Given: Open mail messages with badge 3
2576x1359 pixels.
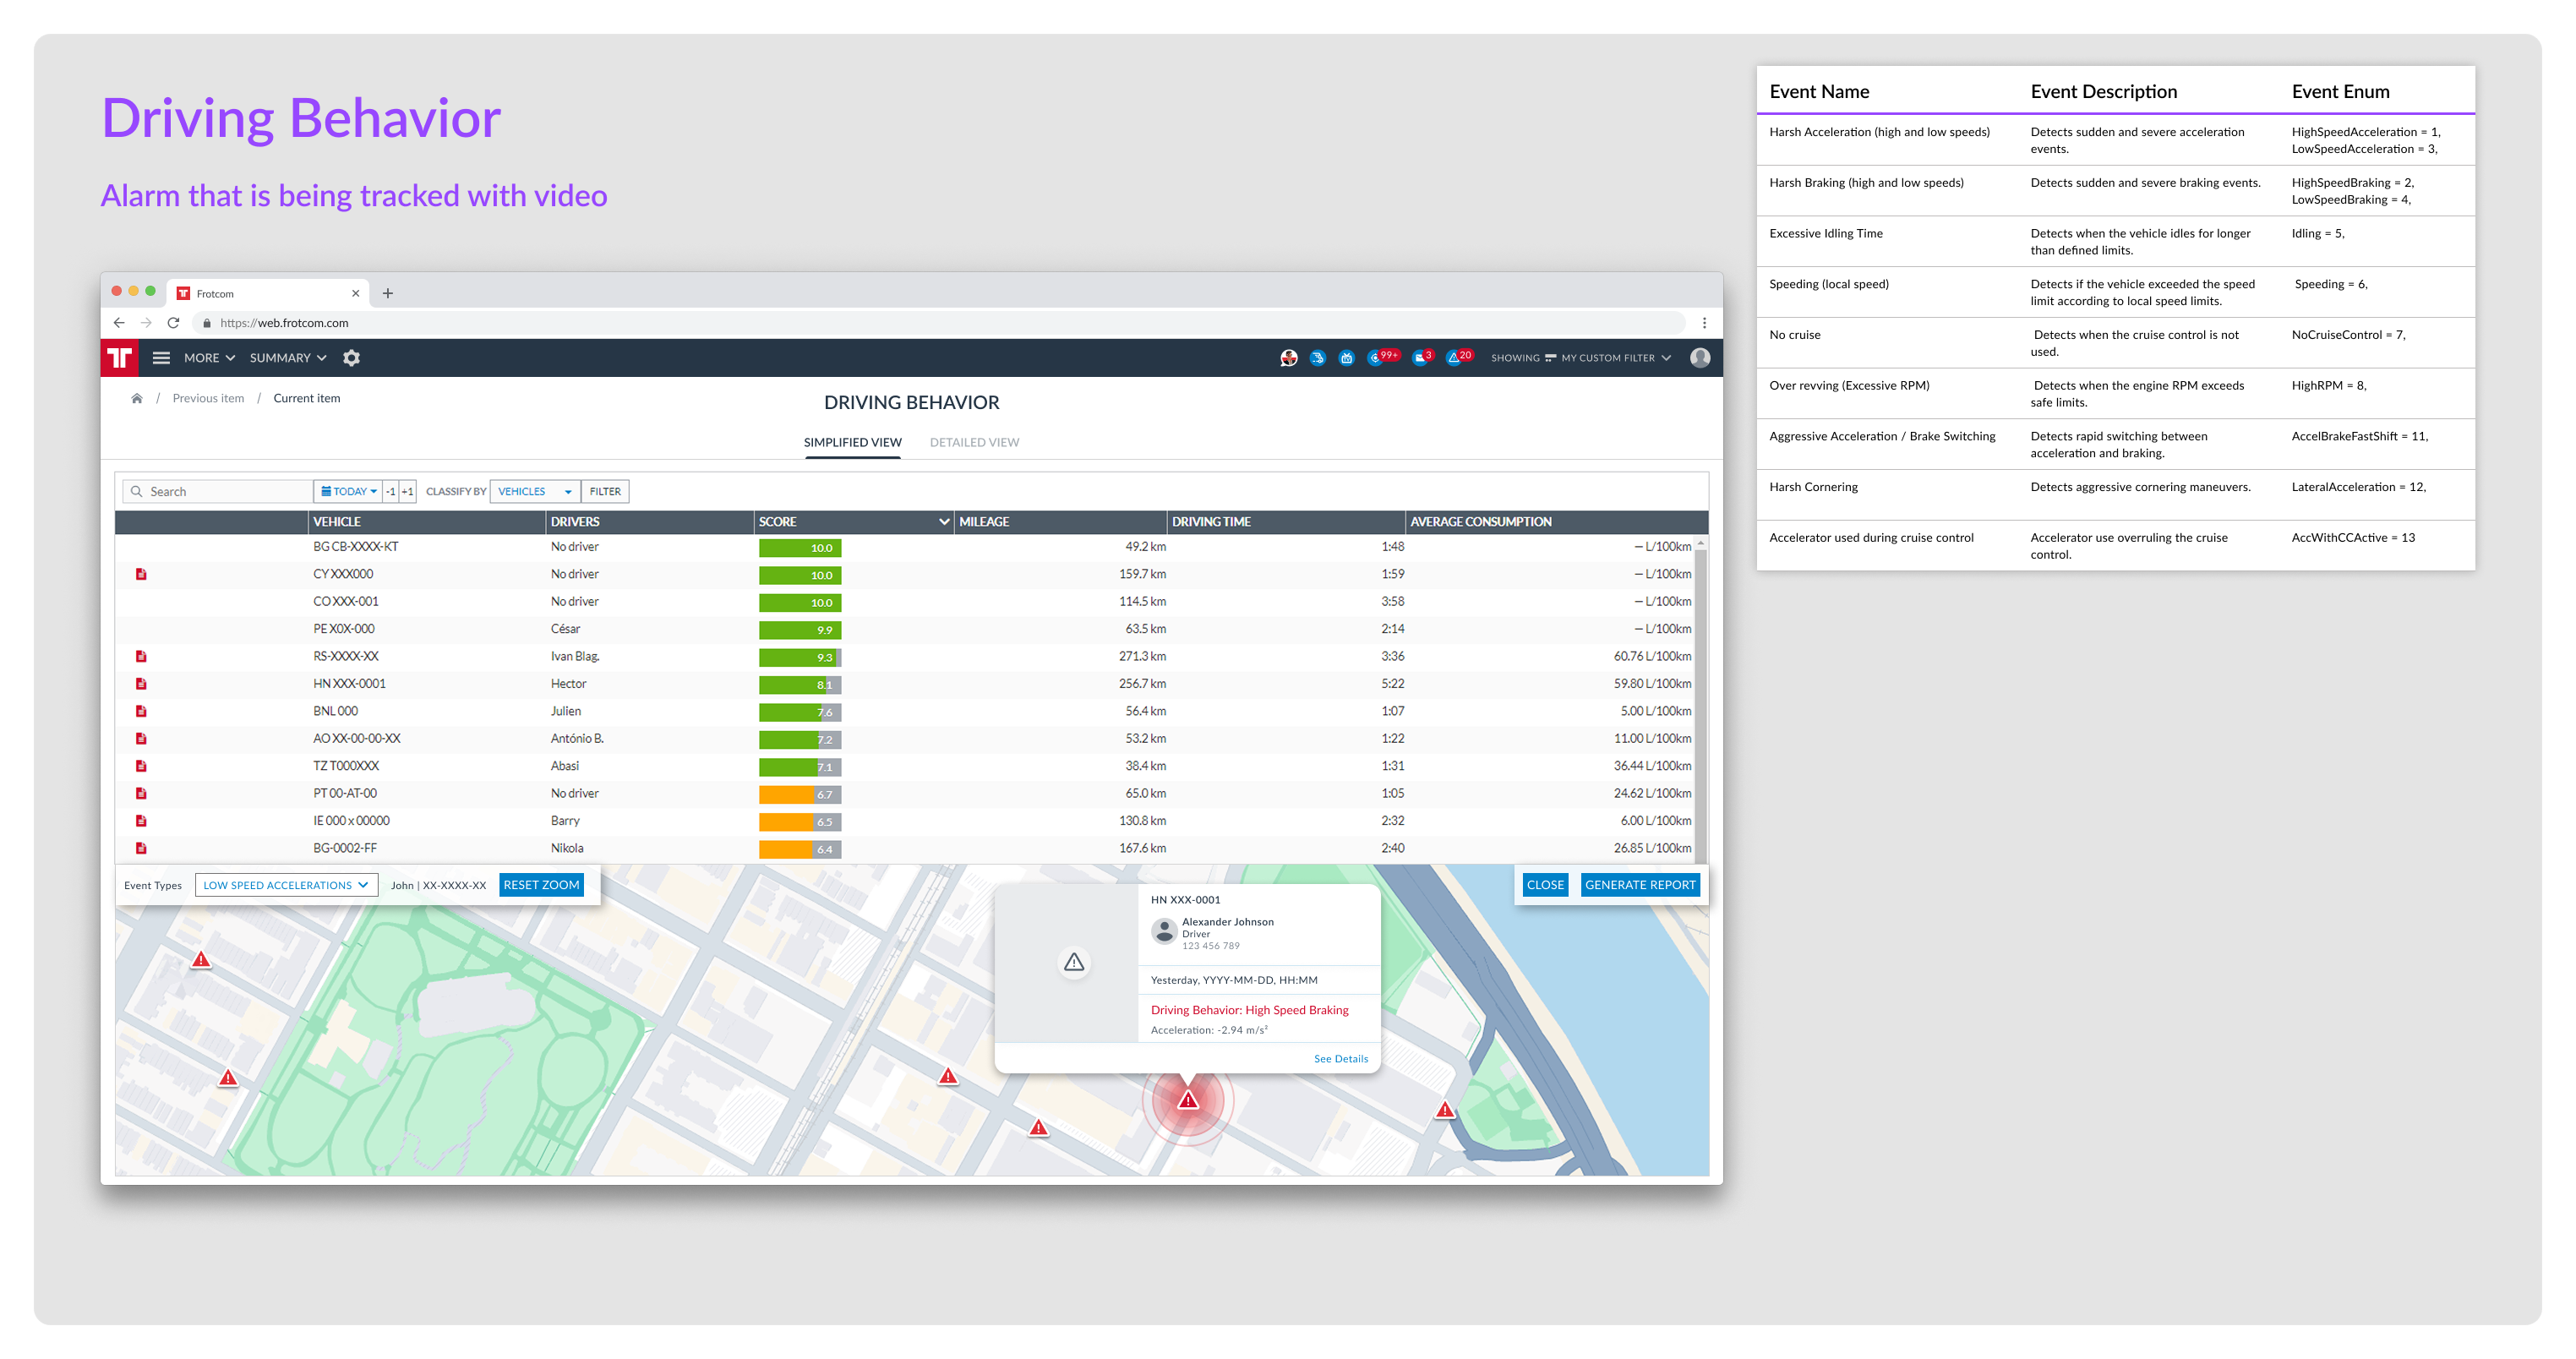Looking at the screenshot, I should point(1422,357).
